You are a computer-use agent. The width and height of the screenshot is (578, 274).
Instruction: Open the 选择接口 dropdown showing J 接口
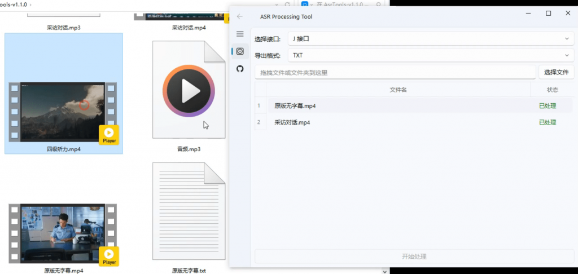430,39
